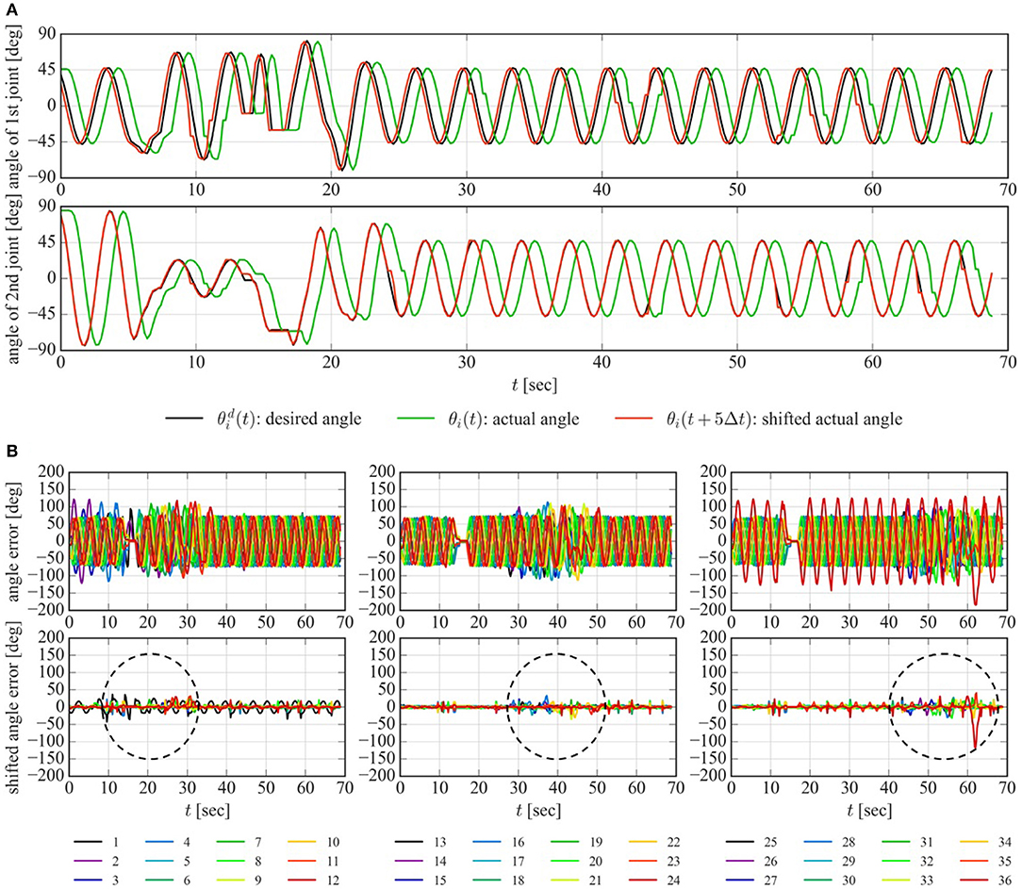Image resolution: width=1022 pixels, height=889 pixels.
Task: Click legend entry number 29
Action: pos(849,861)
